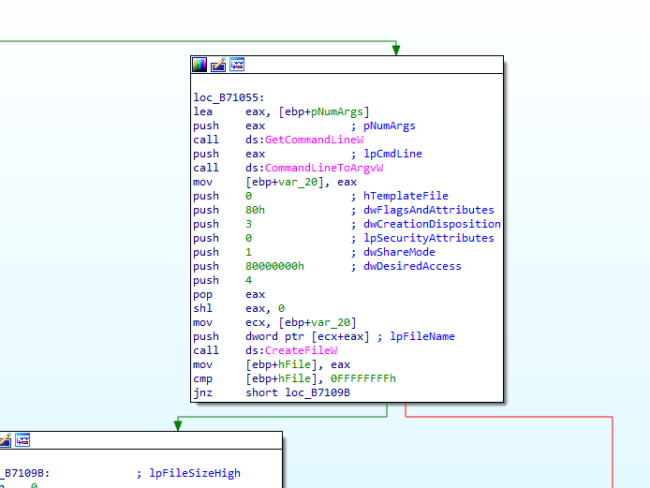The image size is (650, 488).
Task: Click the _B7109B label in lower block
Action: pyautogui.click(x=25, y=473)
